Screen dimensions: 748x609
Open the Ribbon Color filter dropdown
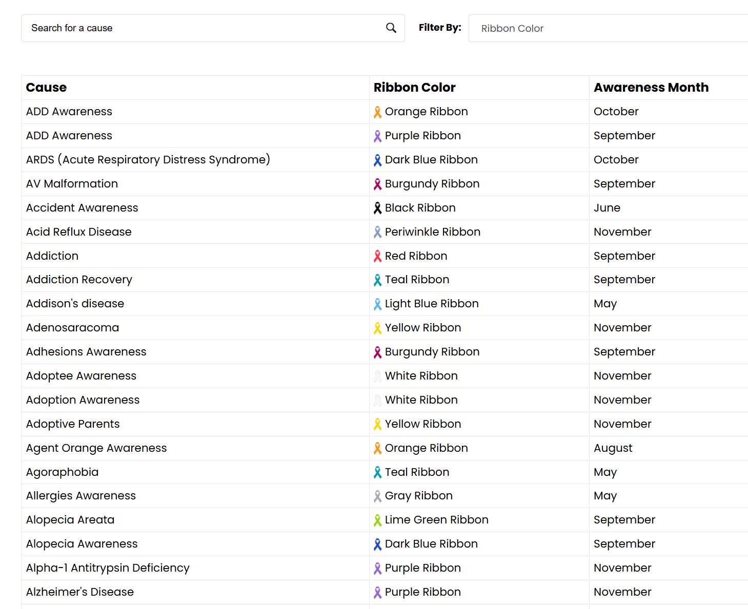(608, 28)
